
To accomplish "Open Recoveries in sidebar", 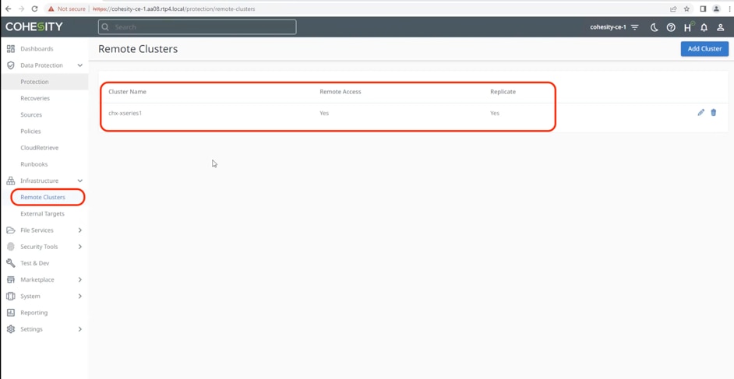I will tap(35, 98).
